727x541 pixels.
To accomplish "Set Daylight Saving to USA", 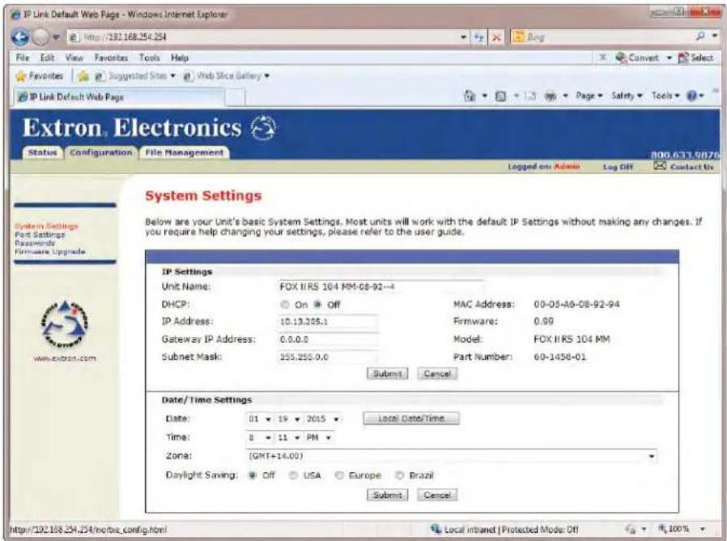I will (x=293, y=475).
